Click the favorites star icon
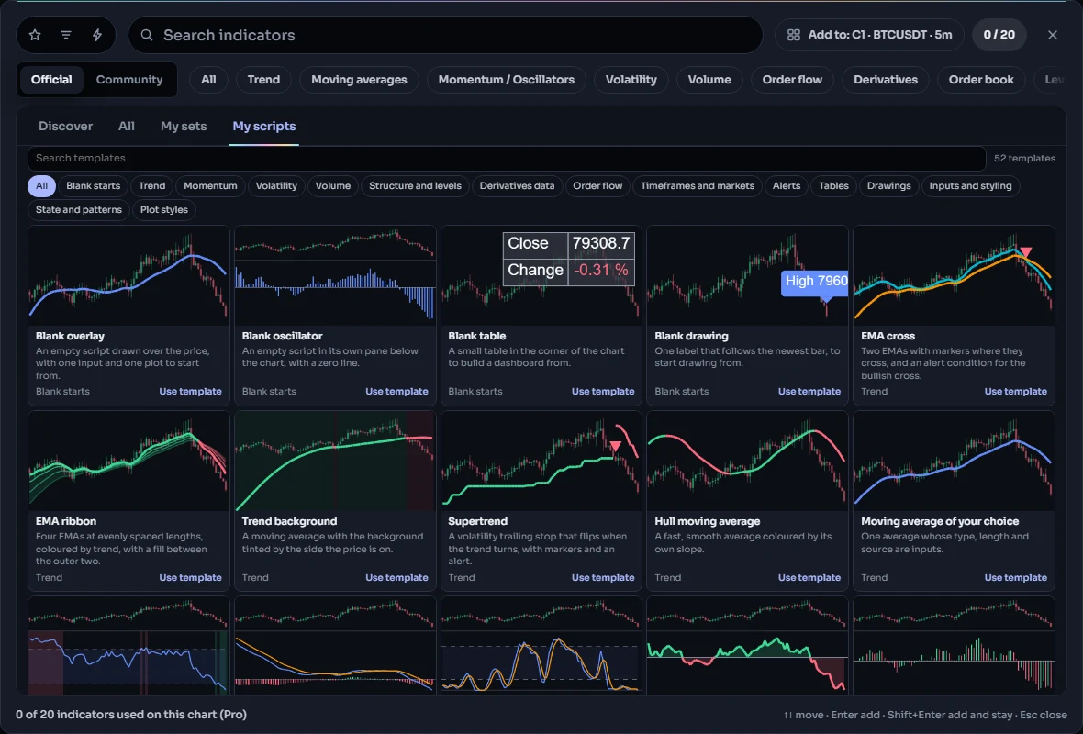The height and width of the screenshot is (734, 1083). pos(35,35)
